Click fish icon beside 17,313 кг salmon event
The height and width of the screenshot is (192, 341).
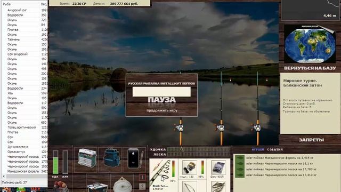click(x=240, y=175)
